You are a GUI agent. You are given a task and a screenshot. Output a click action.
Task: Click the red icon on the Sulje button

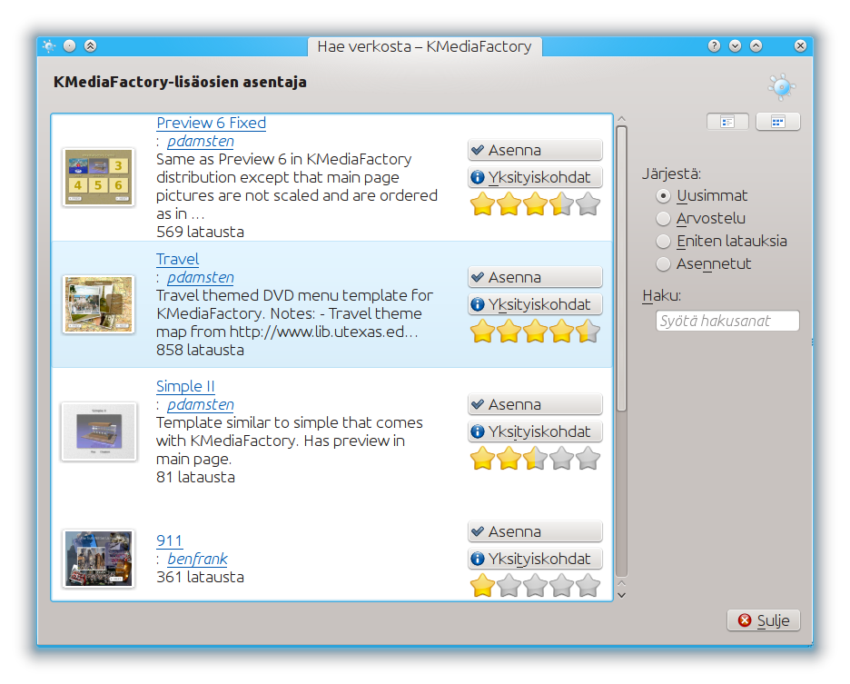pyautogui.click(x=745, y=620)
